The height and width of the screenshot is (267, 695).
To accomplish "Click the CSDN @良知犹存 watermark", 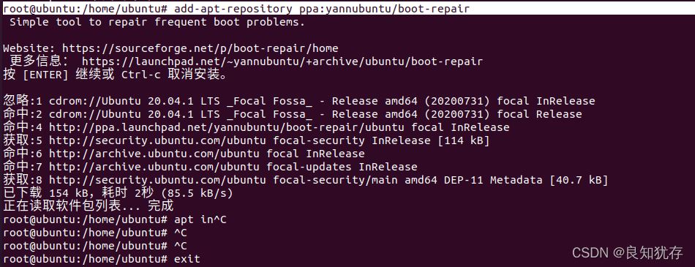I will tap(627, 253).
